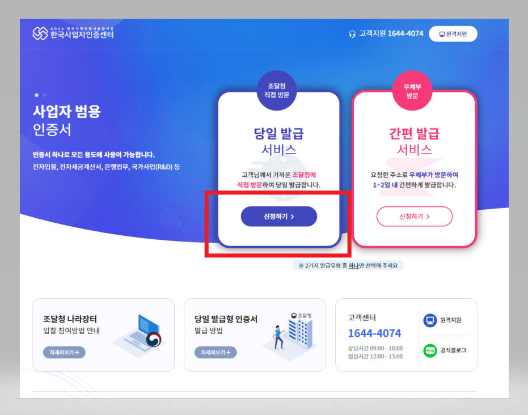Click the pink-outlined 신청하기 button for 간편 발급

point(414,217)
